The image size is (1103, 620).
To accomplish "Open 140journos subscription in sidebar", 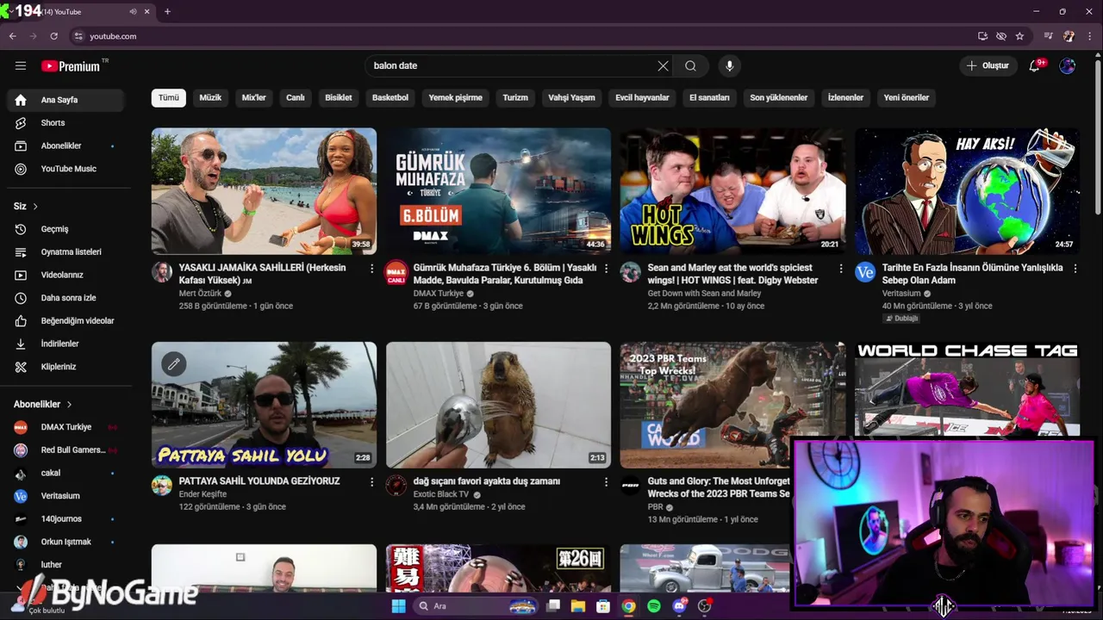I will (x=66, y=518).
